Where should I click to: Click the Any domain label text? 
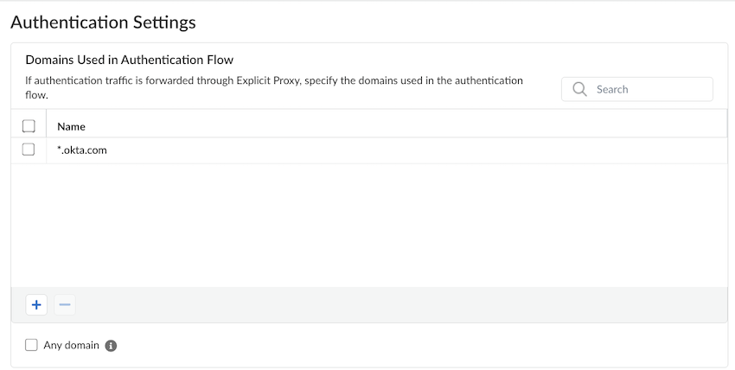[71, 345]
